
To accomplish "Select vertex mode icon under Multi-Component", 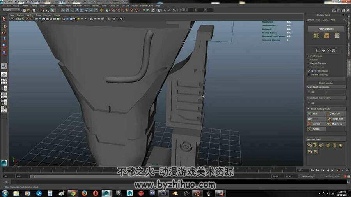I will [x=316, y=35].
